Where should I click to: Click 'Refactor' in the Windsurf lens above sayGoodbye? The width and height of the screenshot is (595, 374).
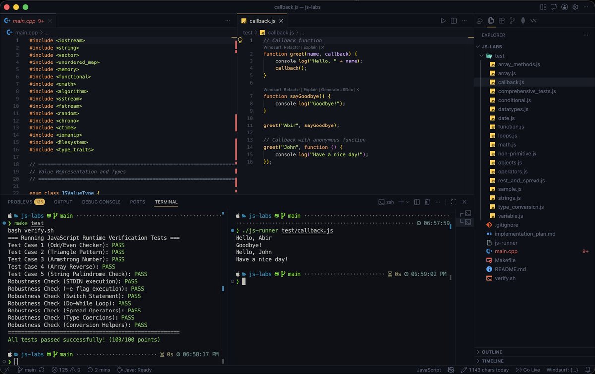(x=292, y=90)
